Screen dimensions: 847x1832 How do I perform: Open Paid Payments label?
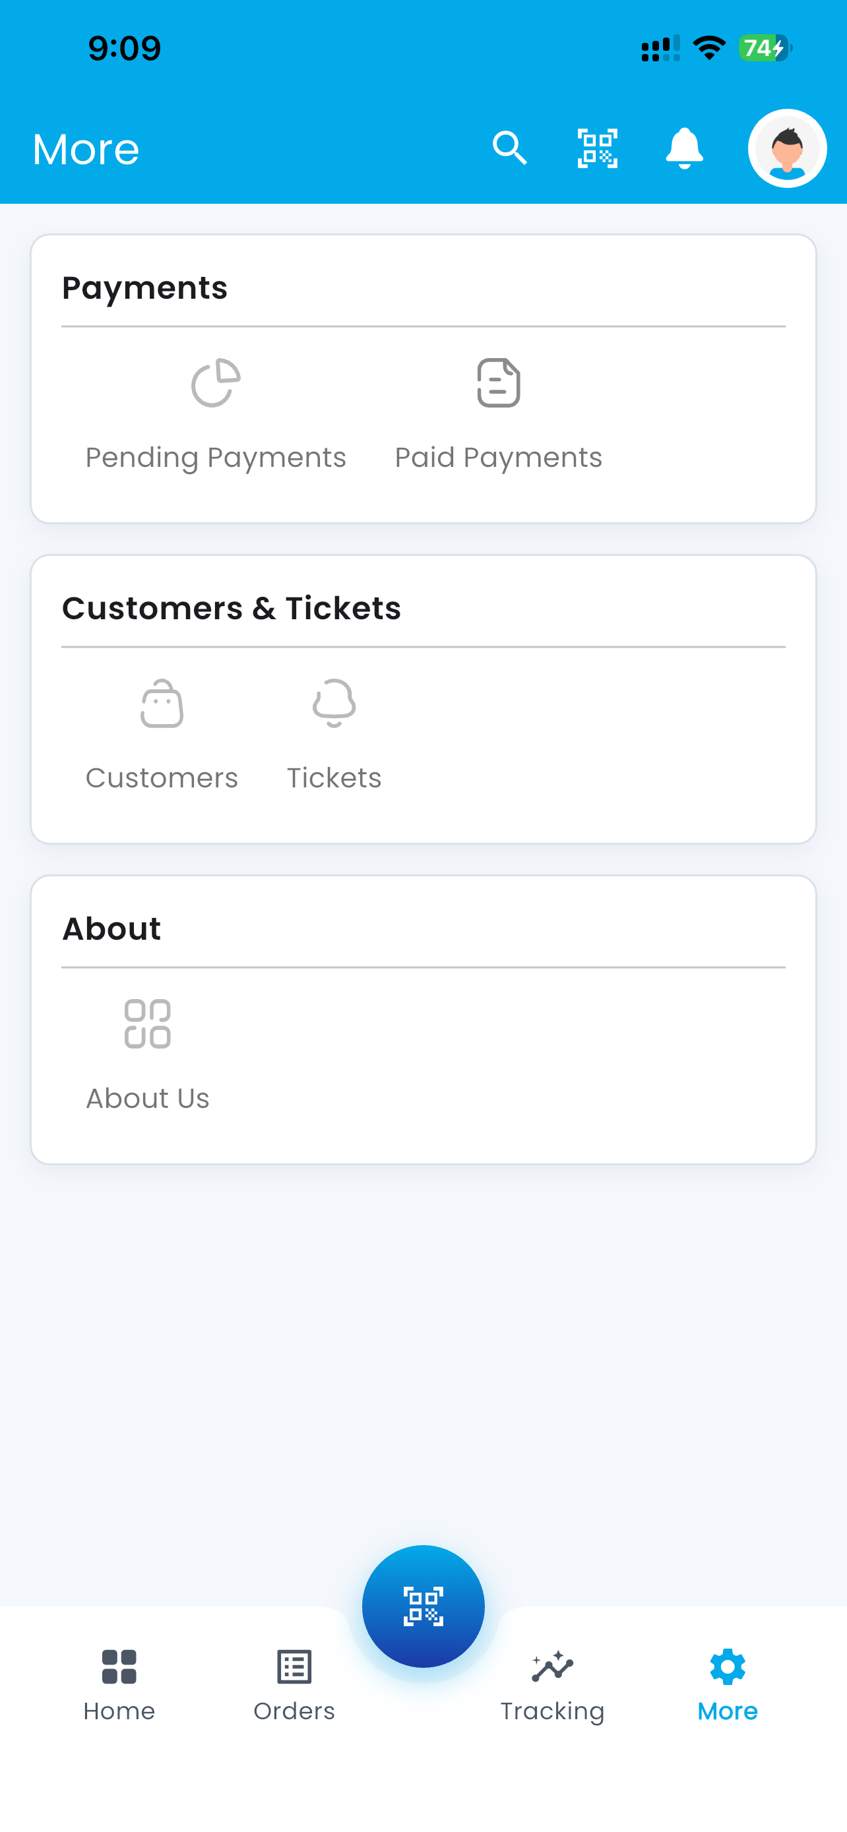[x=499, y=457]
